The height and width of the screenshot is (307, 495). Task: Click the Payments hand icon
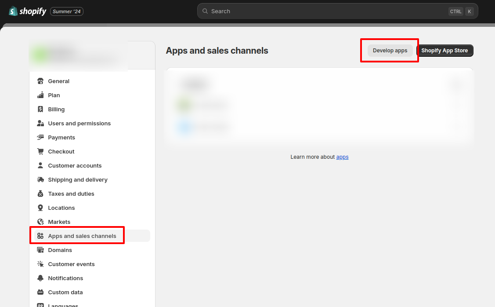[x=40, y=138]
